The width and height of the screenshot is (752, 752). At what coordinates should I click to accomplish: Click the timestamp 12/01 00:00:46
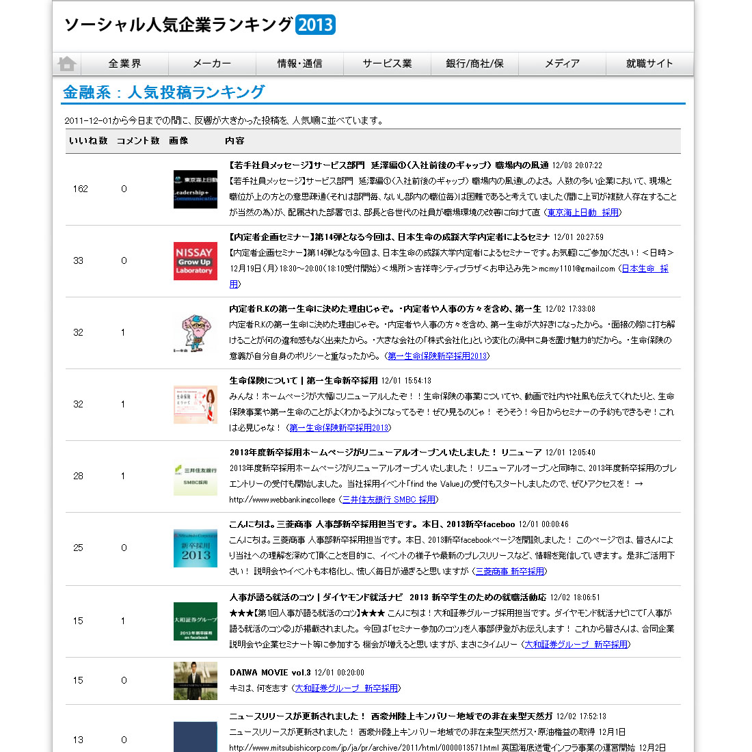(x=543, y=524)
